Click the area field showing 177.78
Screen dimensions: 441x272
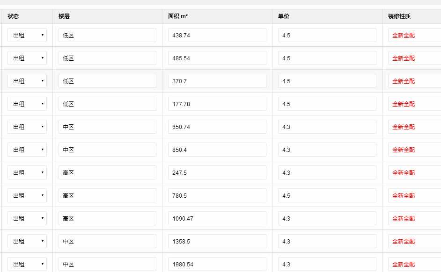pos(217,104)
